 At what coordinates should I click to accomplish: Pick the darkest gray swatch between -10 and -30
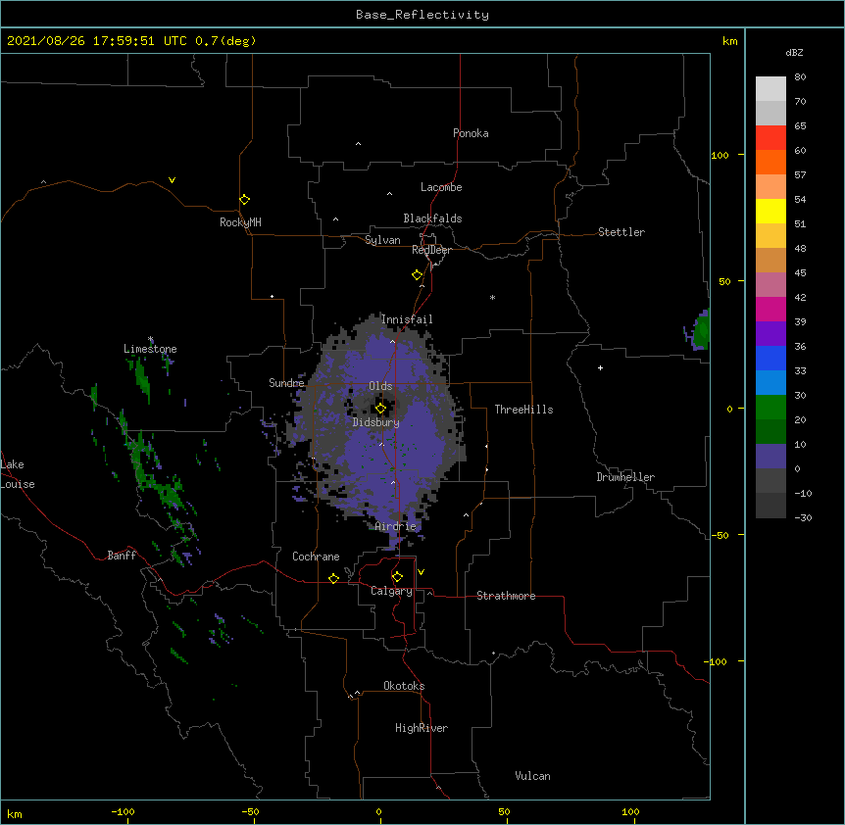[x=770, y=506]
